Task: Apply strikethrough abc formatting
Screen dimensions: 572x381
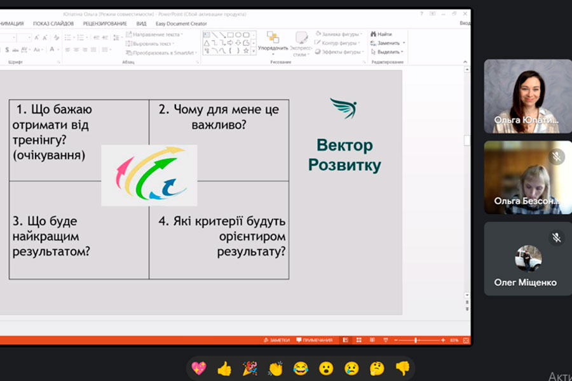Action: coord(15,50)
